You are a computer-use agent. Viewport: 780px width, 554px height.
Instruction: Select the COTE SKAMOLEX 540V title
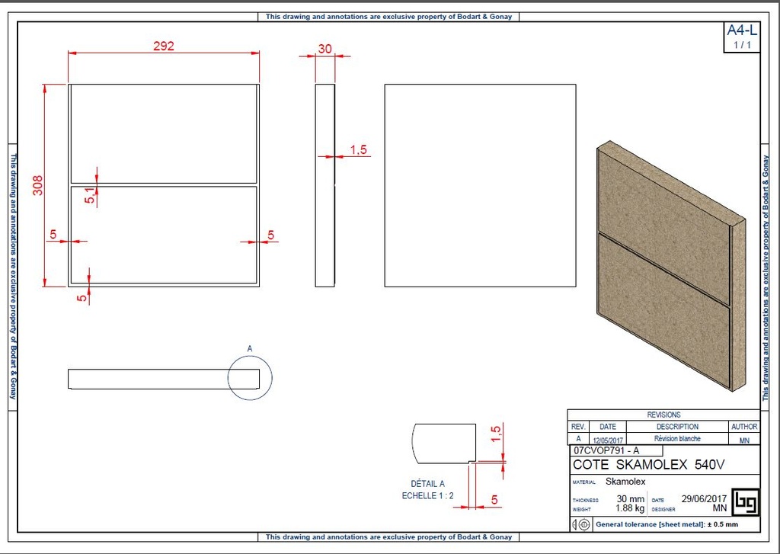(x=649, y=464)
